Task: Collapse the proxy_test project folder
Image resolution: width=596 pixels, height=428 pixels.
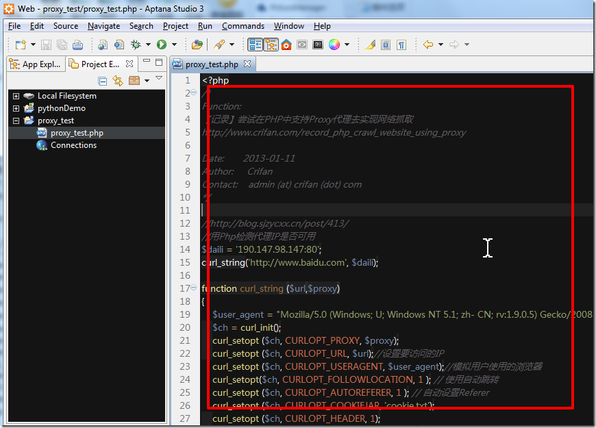Action: click(x=16, y=121)
